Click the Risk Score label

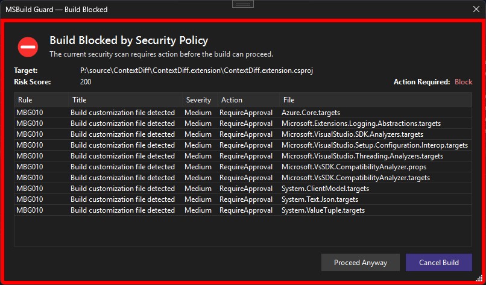33,82
